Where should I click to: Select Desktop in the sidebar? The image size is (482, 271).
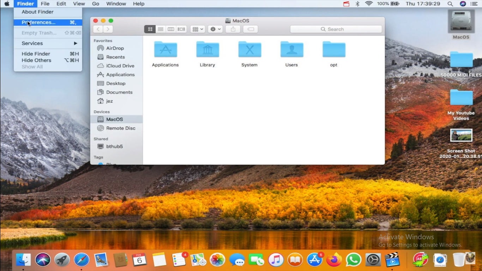point(116,83)
